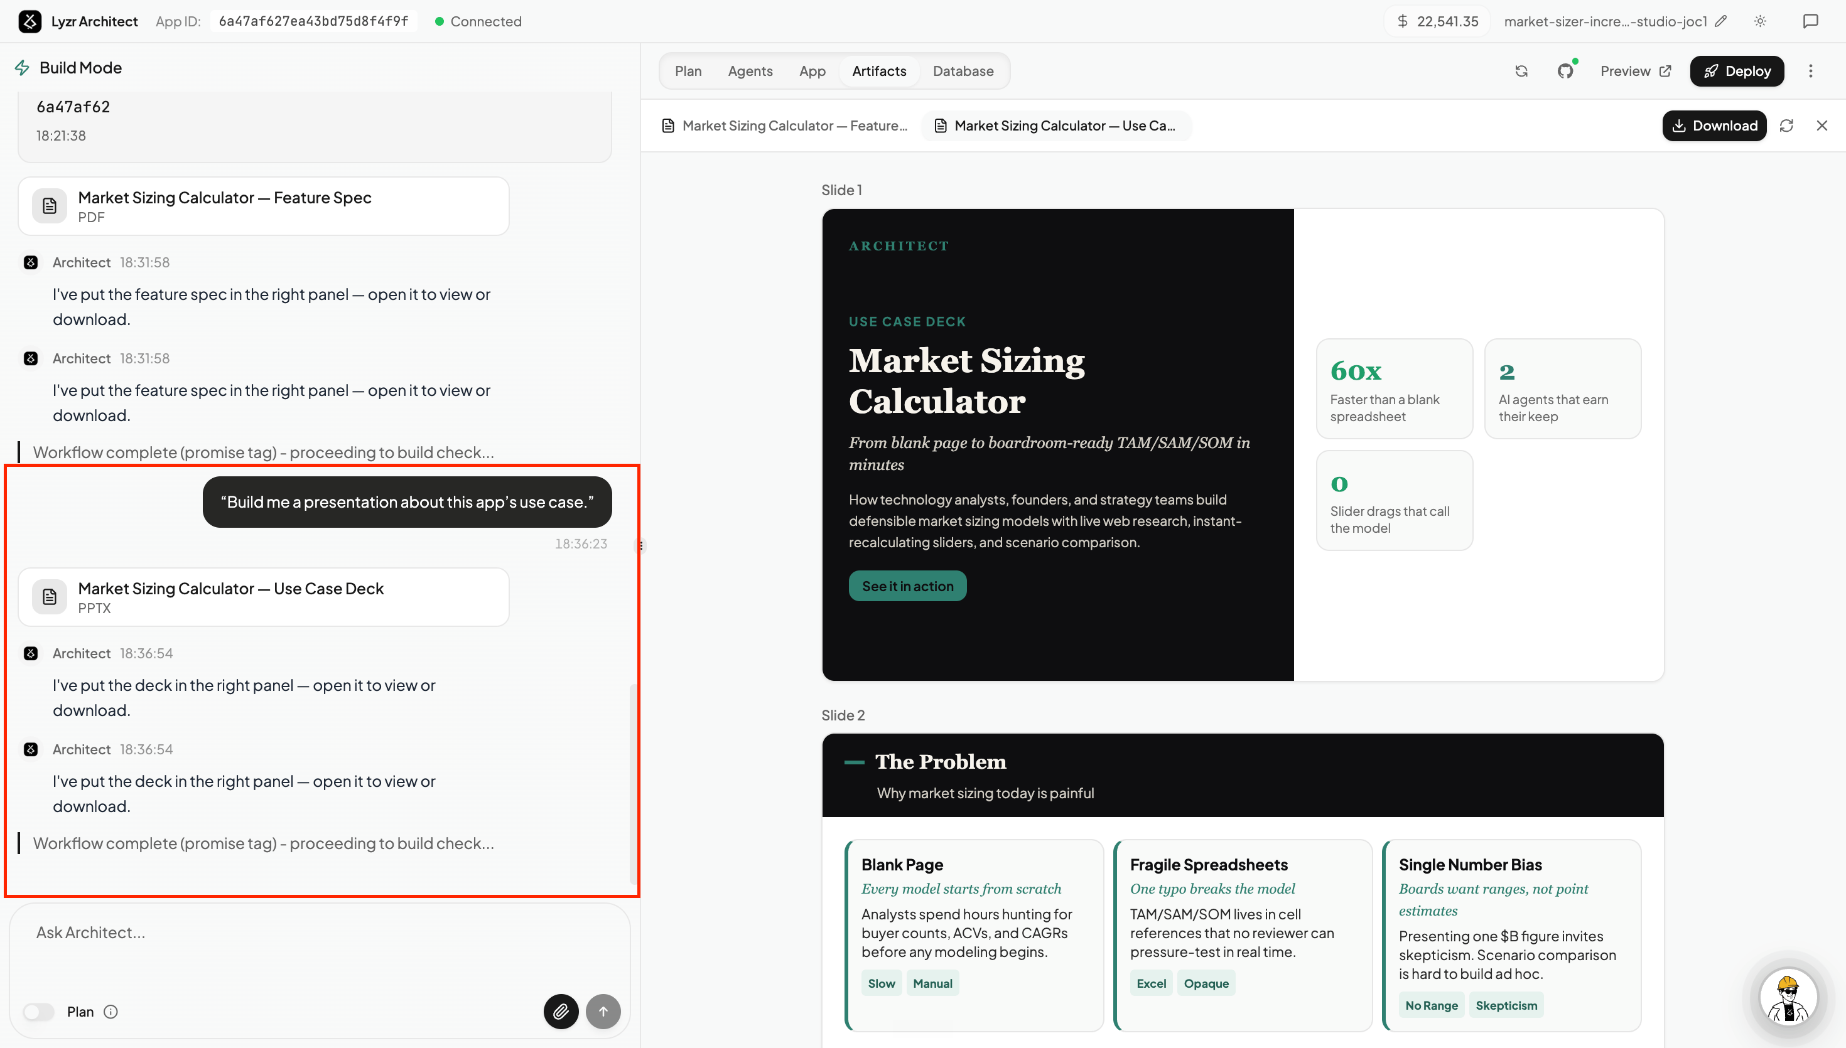The image size is (1846, 1048).
Task: Click the No Range tag
Action: coord(1432,1005)
